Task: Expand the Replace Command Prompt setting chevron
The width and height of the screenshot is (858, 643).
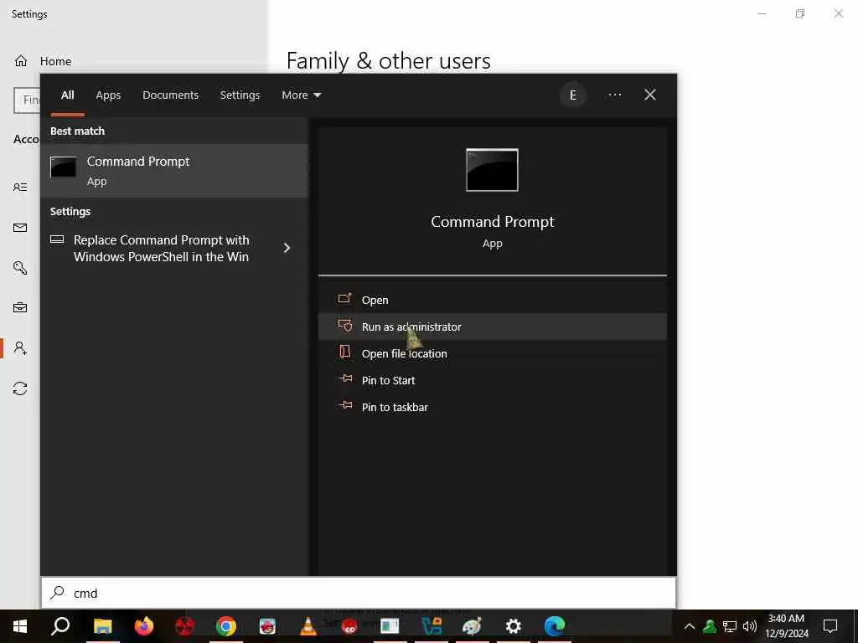Action: pyautogui.click(x=287, y=248)
